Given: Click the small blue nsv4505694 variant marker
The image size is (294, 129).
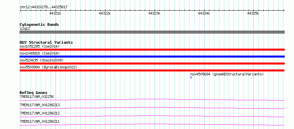Looking at the screenshot, I should [x=191, y=77].
